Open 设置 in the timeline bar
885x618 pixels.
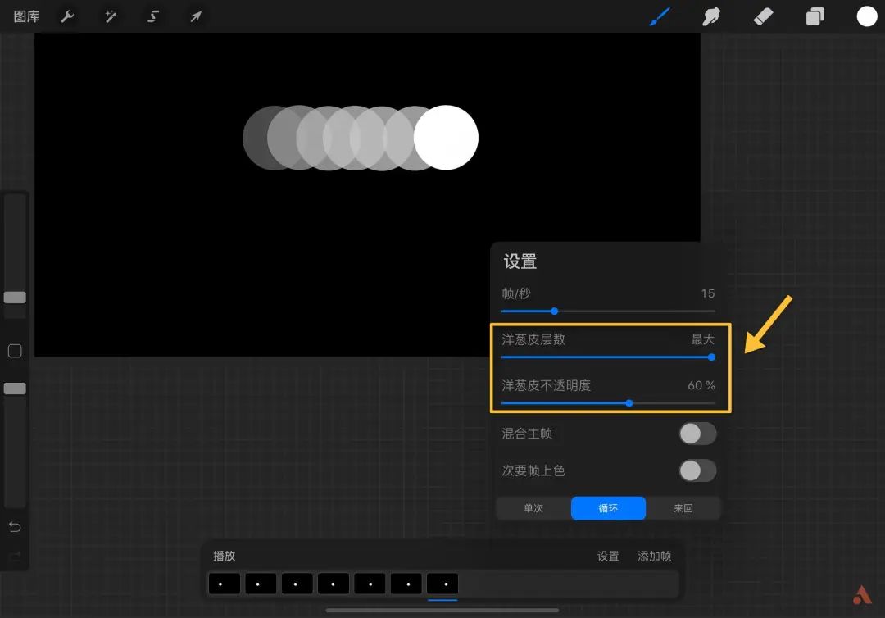[608, 556]
